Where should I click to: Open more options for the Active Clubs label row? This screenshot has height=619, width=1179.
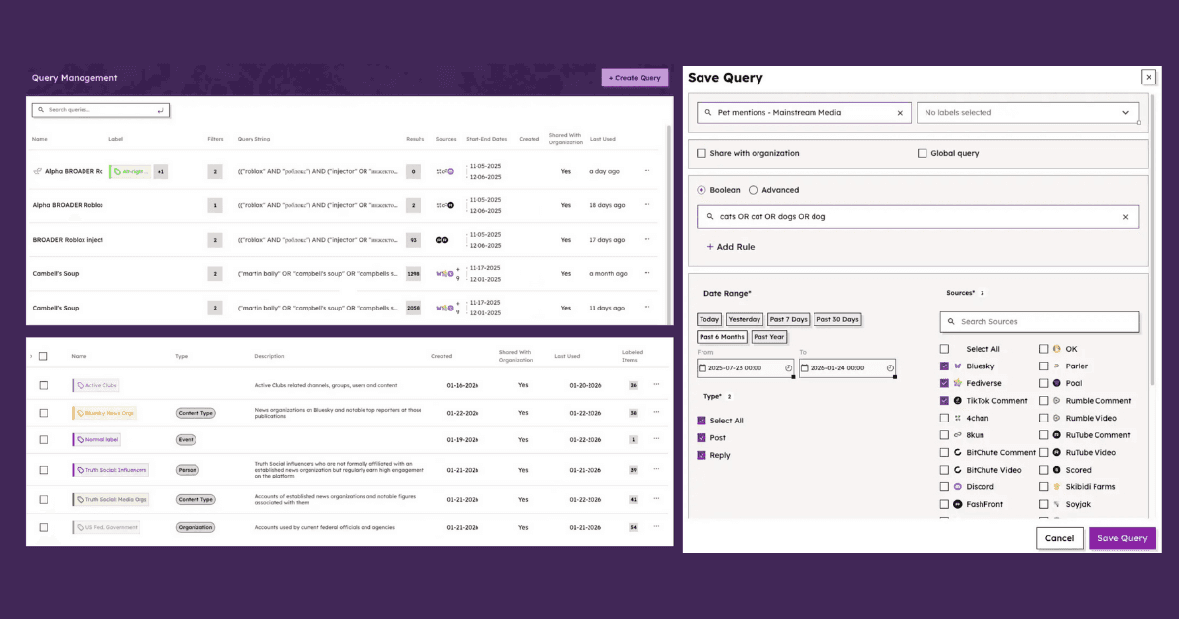[656, 385]
